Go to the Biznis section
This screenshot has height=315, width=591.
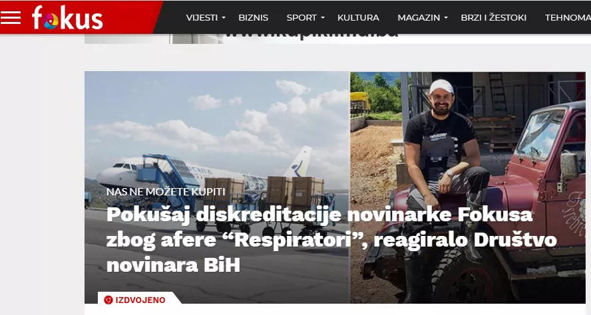254,18
